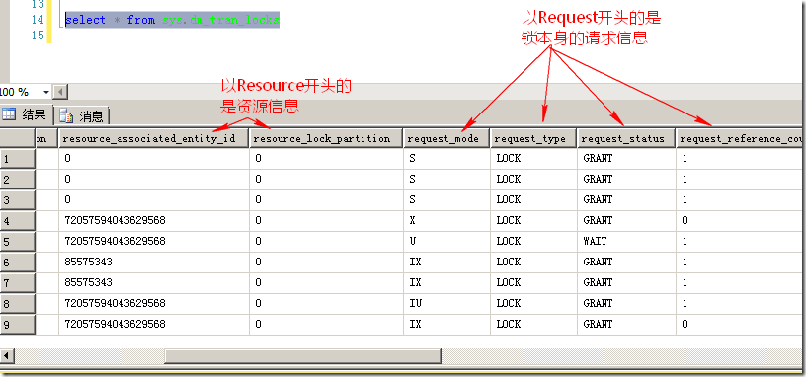Select the request_mode column header
The height and width of the screenshot is (377, 806).
point(446,139)
